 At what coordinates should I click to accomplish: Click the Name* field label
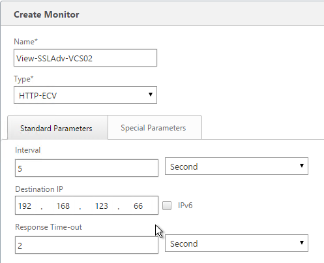(25, 41)
